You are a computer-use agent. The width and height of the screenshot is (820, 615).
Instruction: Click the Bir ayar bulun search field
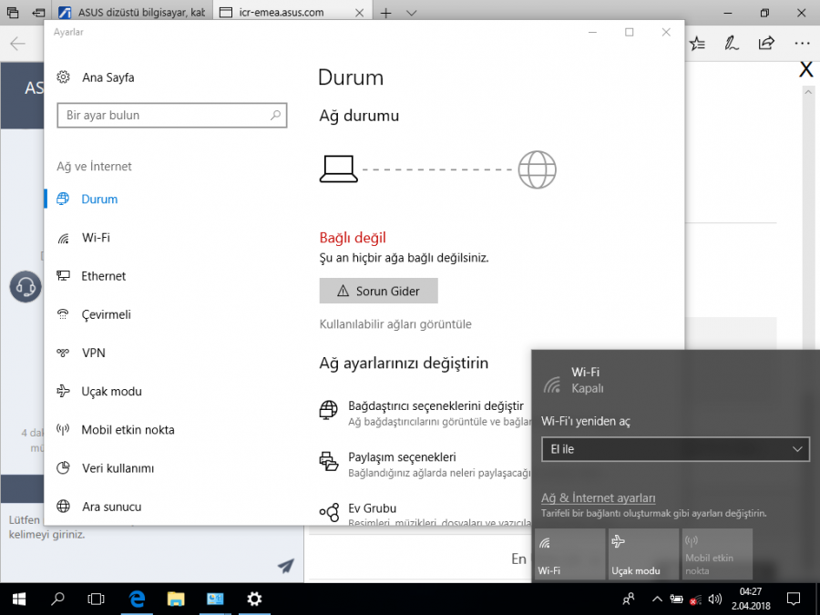pos(164,116)
